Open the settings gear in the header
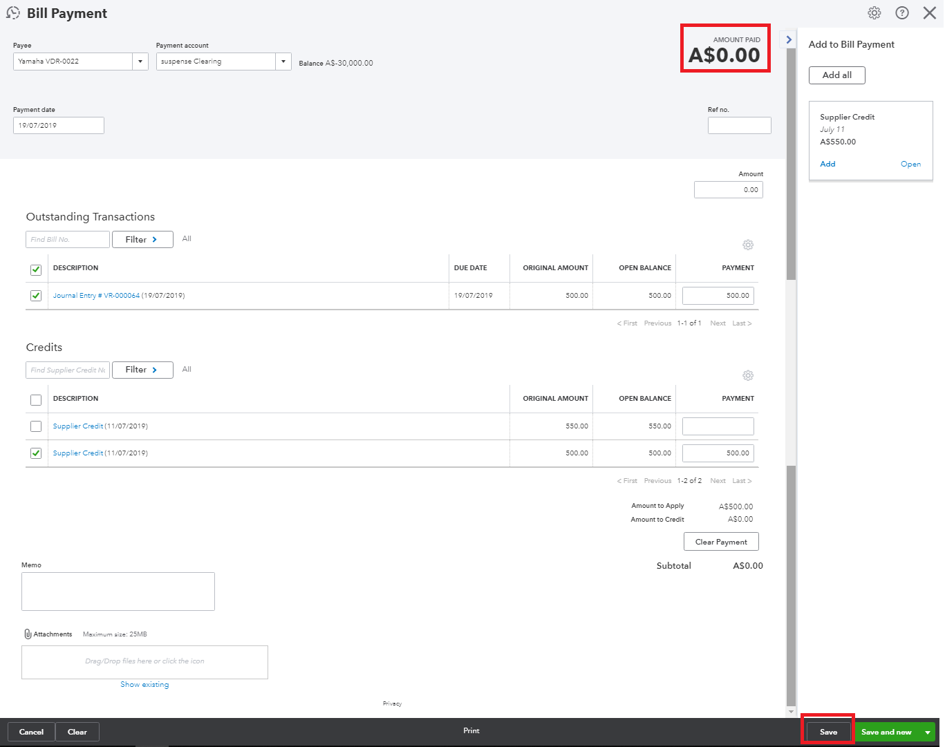 [874, 13]
